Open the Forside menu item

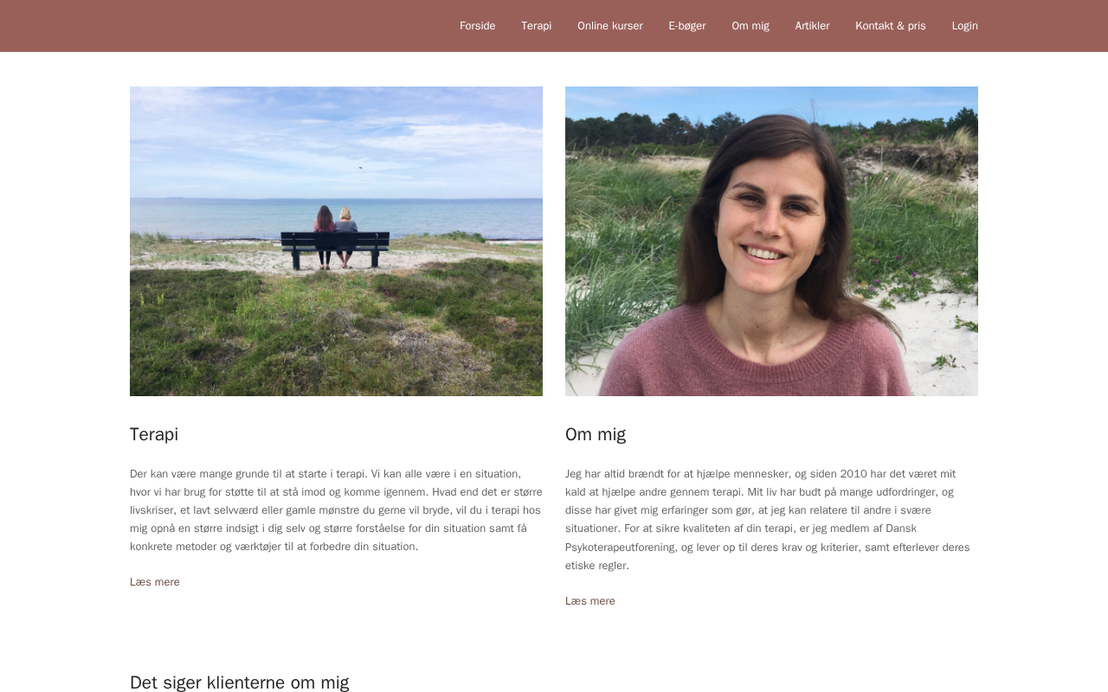477,26
